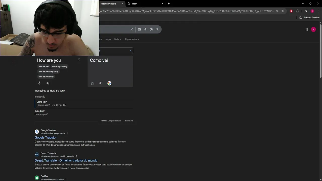322x181 pixels.
Task: Listen to the source text 'How are you'
Action: 48,83
